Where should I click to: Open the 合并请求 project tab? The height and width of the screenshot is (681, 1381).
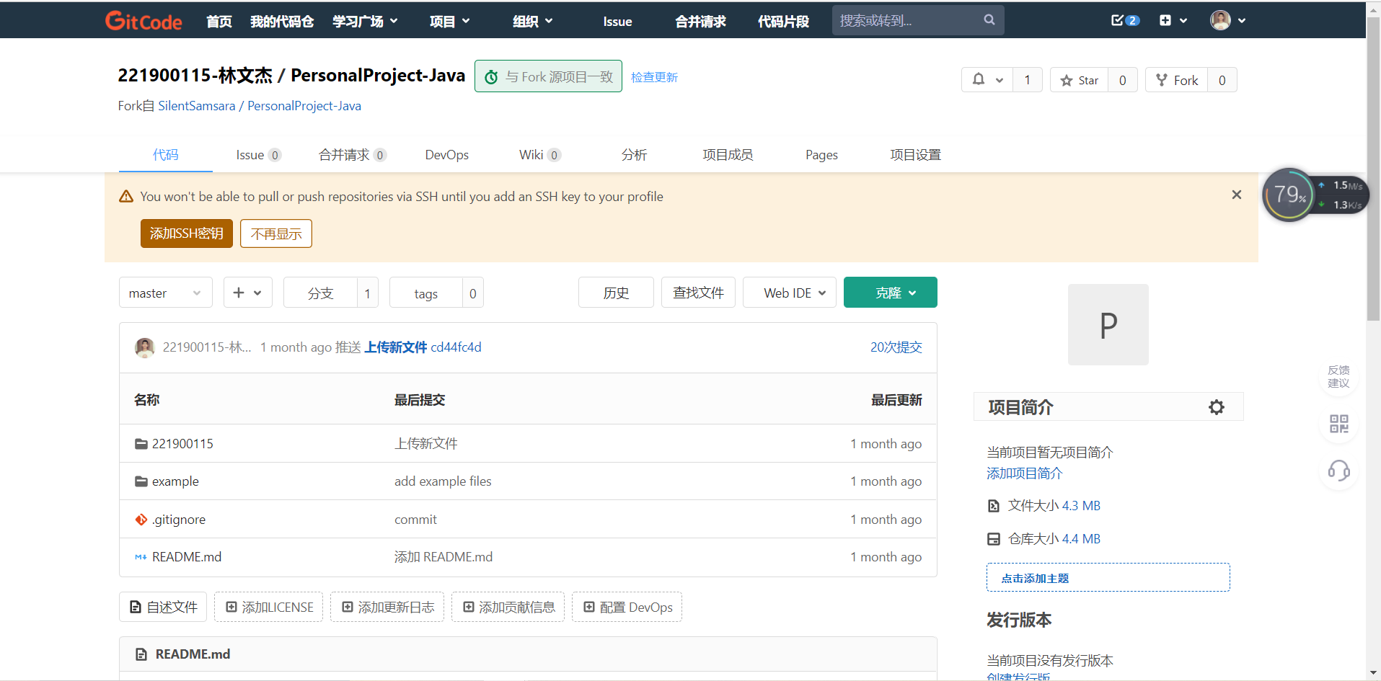click(352, 154)
